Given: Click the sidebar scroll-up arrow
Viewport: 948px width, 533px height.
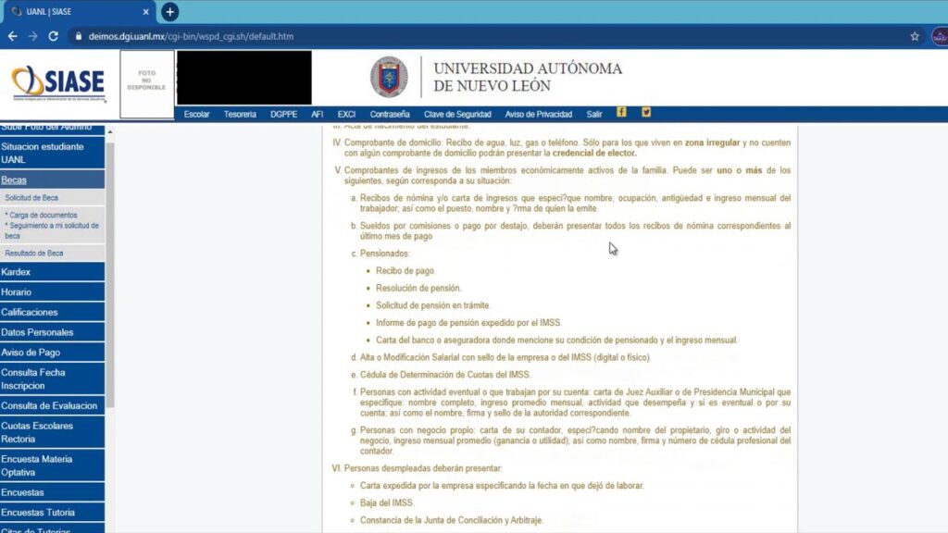Looking at the screenshot, I should point(109,131).
